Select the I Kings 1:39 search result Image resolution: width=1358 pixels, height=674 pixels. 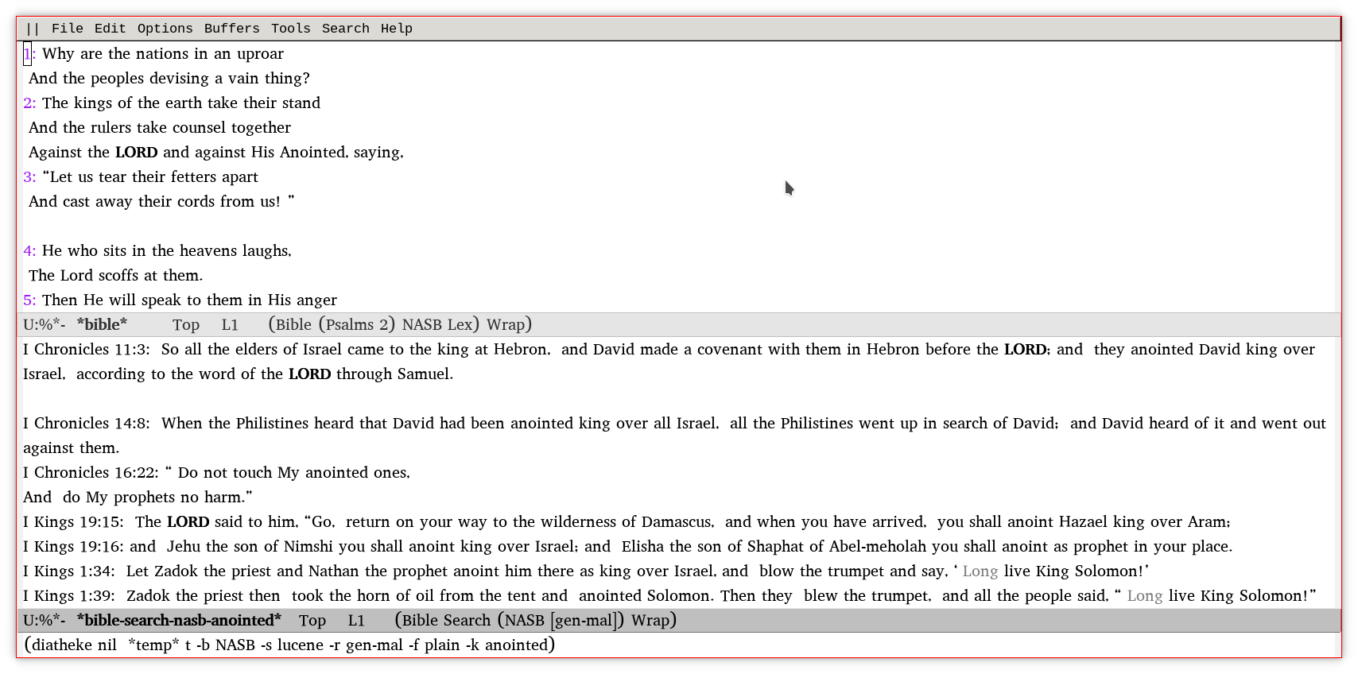[x=69, y=596]
